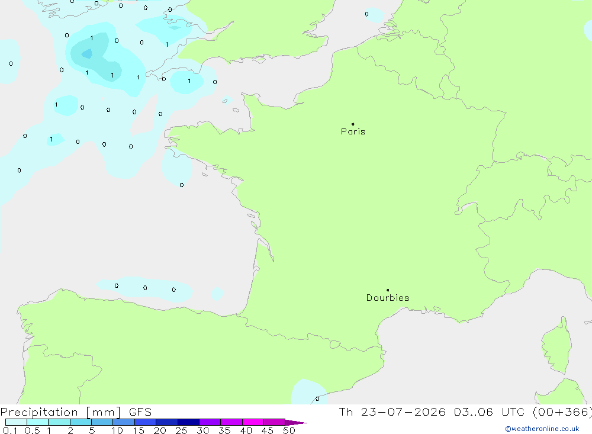The width and height of the screenshot is (592, 434).
Task: Click the Dourbies city label
Action: tap(388, 298)
